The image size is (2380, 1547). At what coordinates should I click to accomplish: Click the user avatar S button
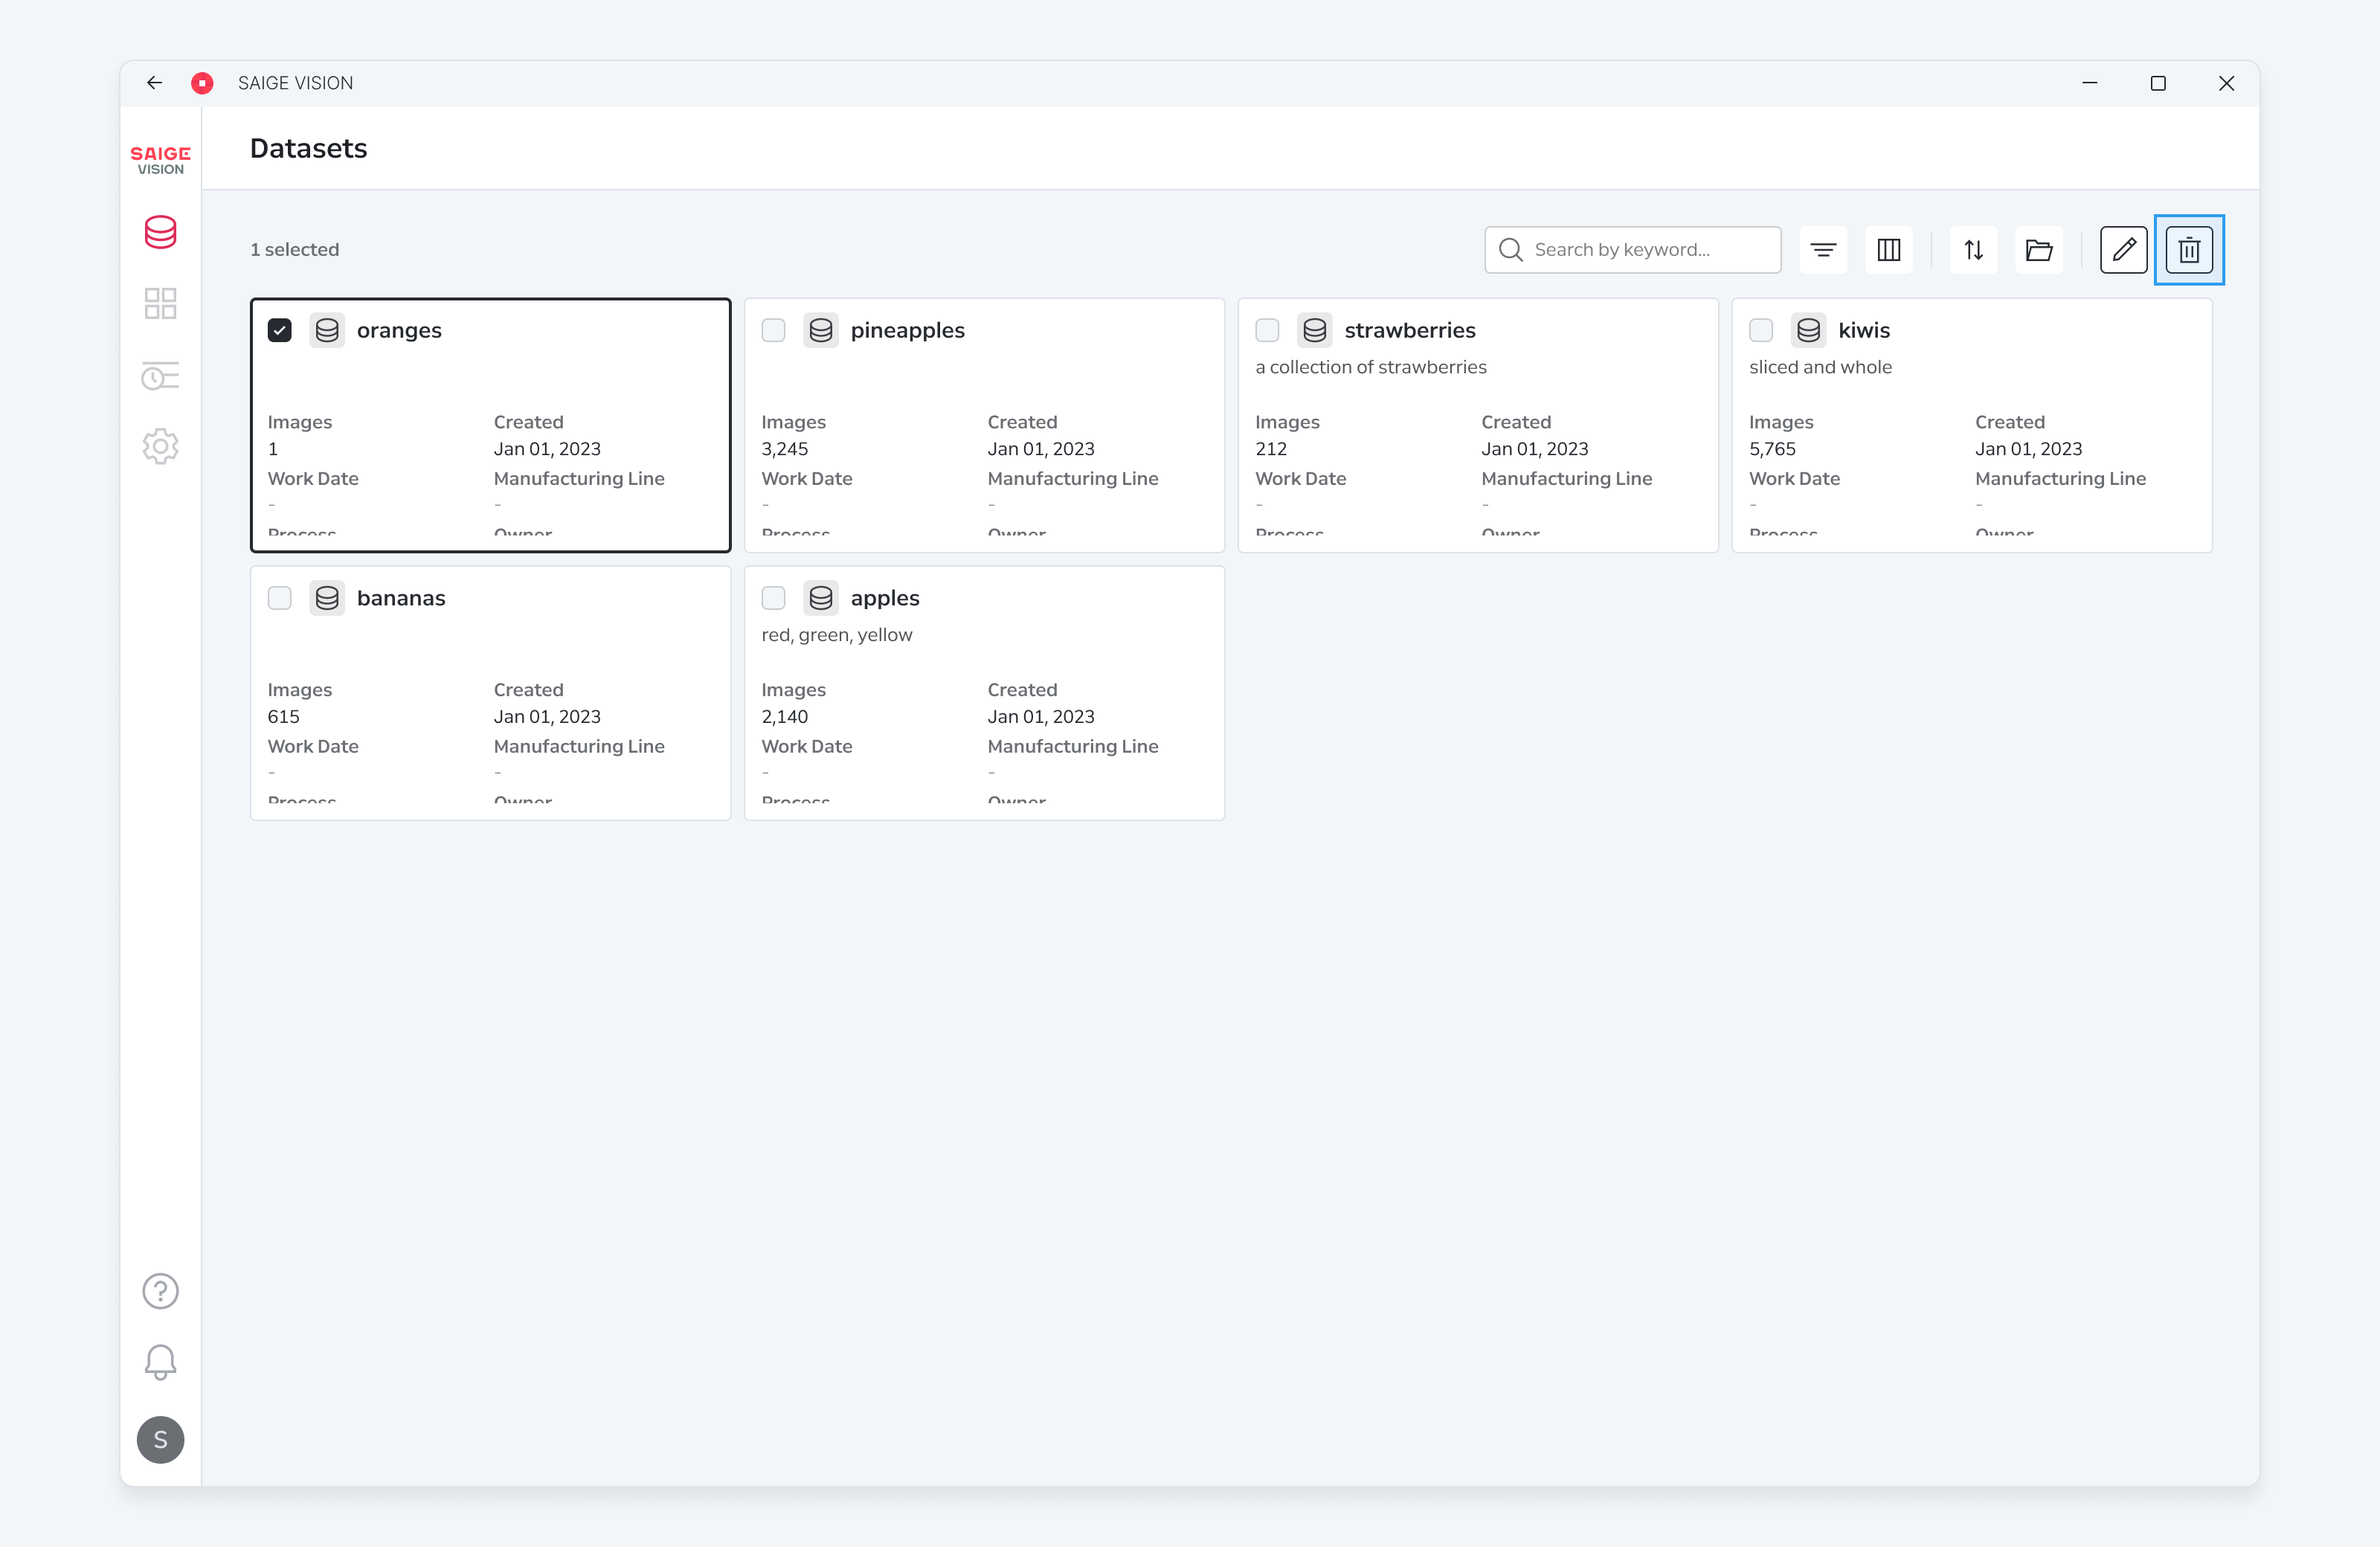click(160, 1440)
